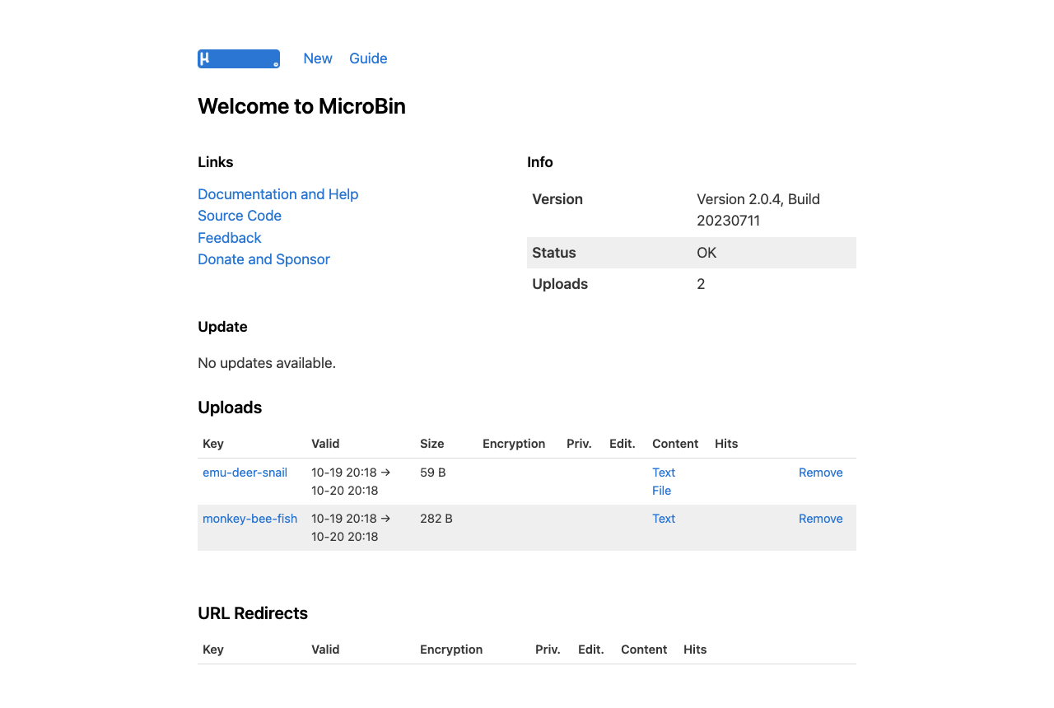Click the Valid dates of monkey-bee-fish
The width and height of the screenshot is (1054, 708).
351,528
